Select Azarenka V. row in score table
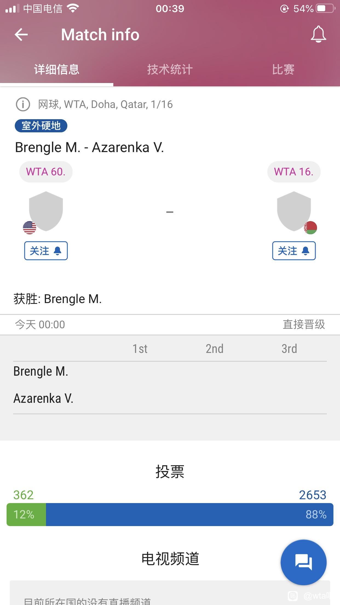Viewport: 340px width, 605px height. [170, 398]
